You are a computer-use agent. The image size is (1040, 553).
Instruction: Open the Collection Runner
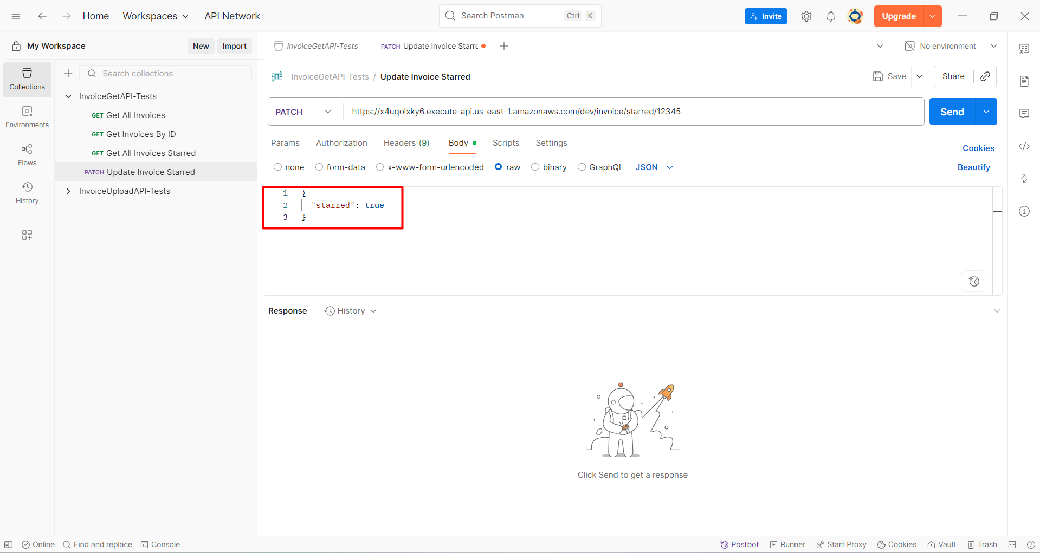tap(787, 544)
